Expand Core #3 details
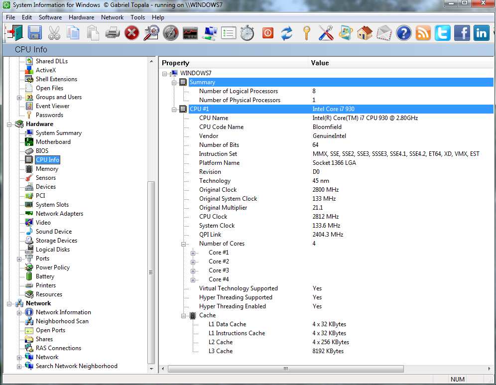The height and width of the screenshot is (385, 496). coord(193,271)
